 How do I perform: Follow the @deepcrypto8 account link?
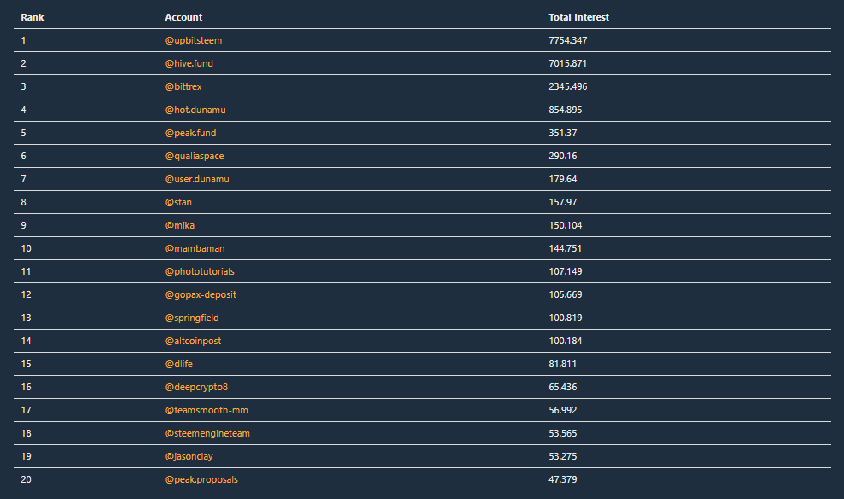tap(196, 387)
